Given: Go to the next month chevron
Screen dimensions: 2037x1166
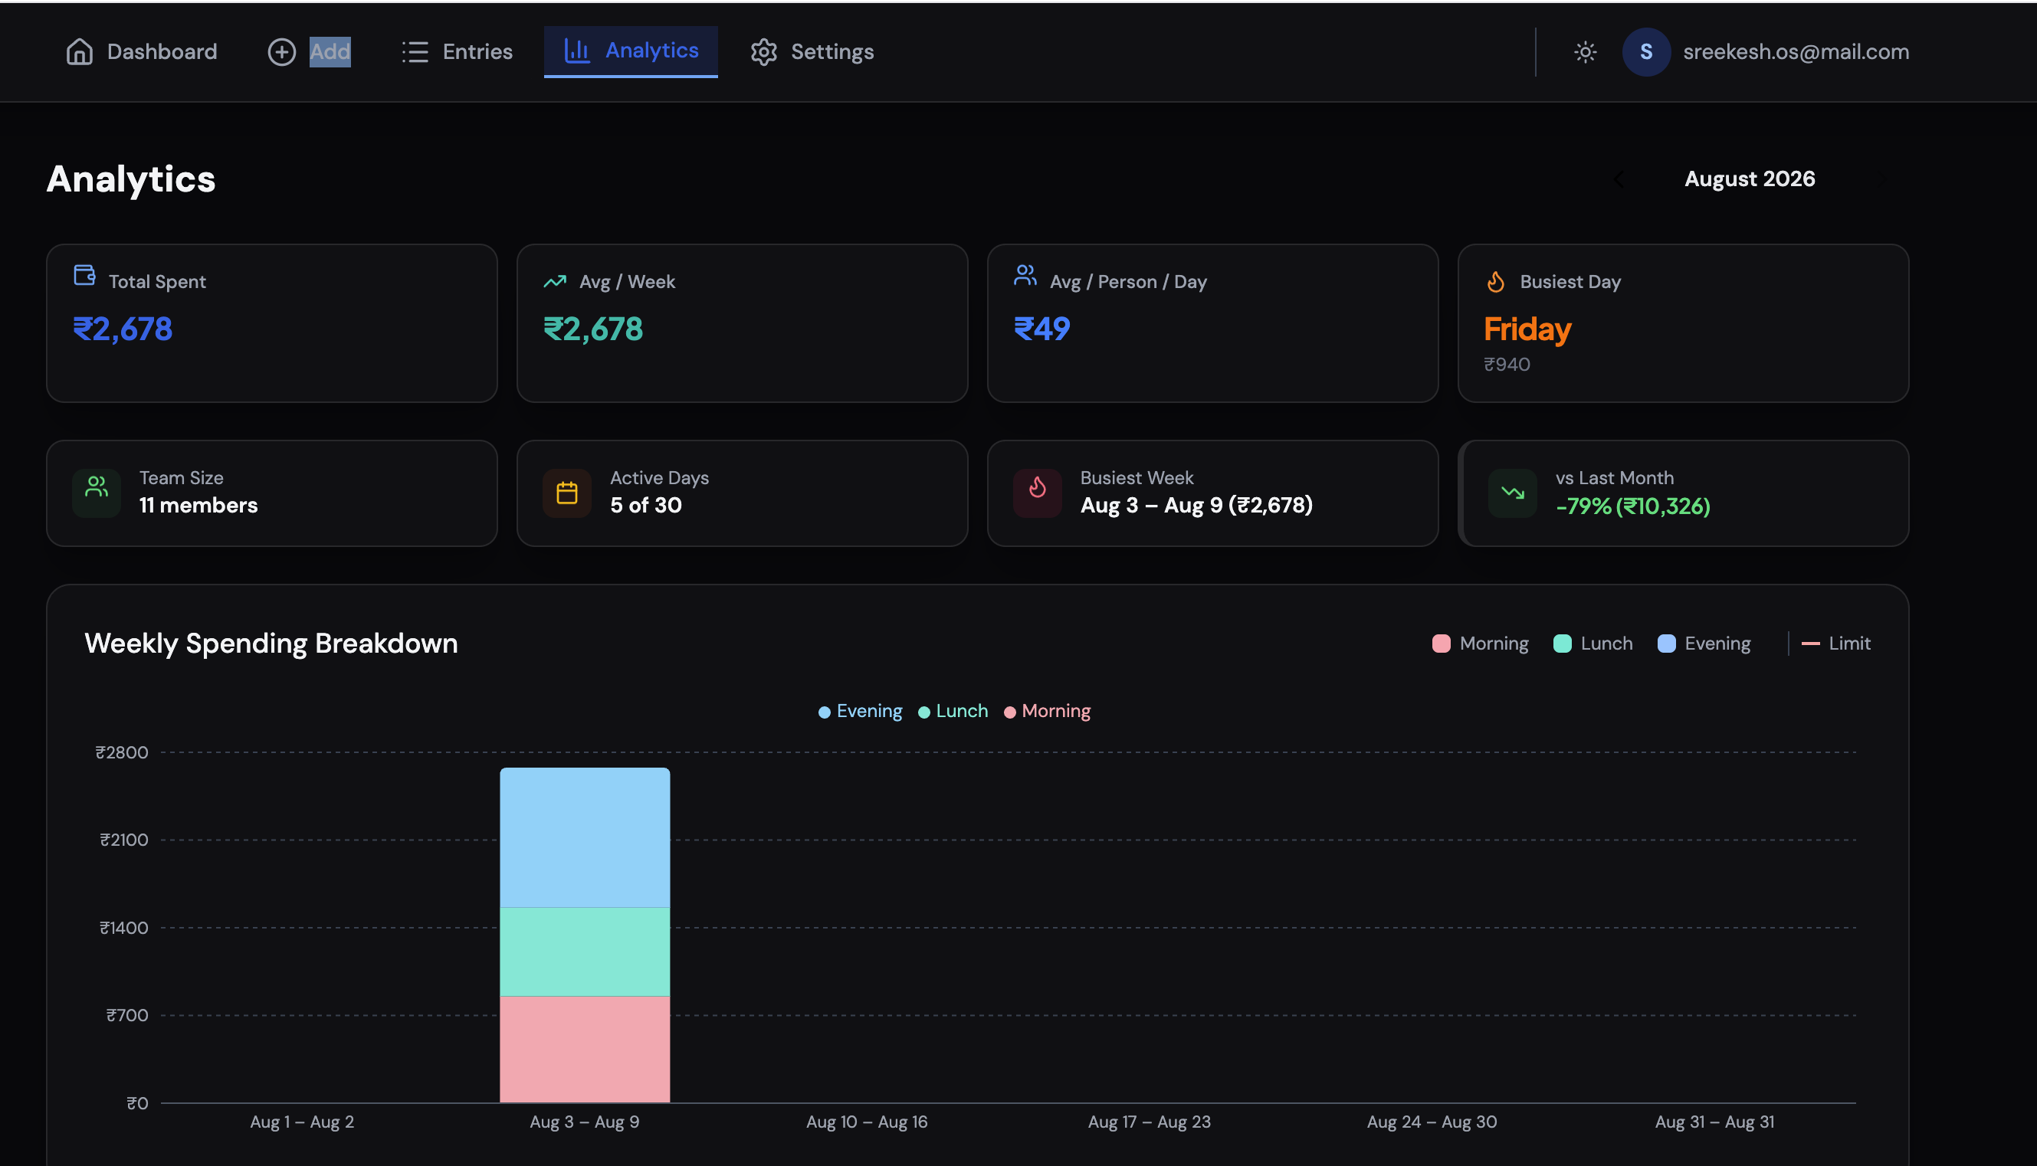Looking at the screenshot, I should pyautogui.click(x=1883, y=179).
